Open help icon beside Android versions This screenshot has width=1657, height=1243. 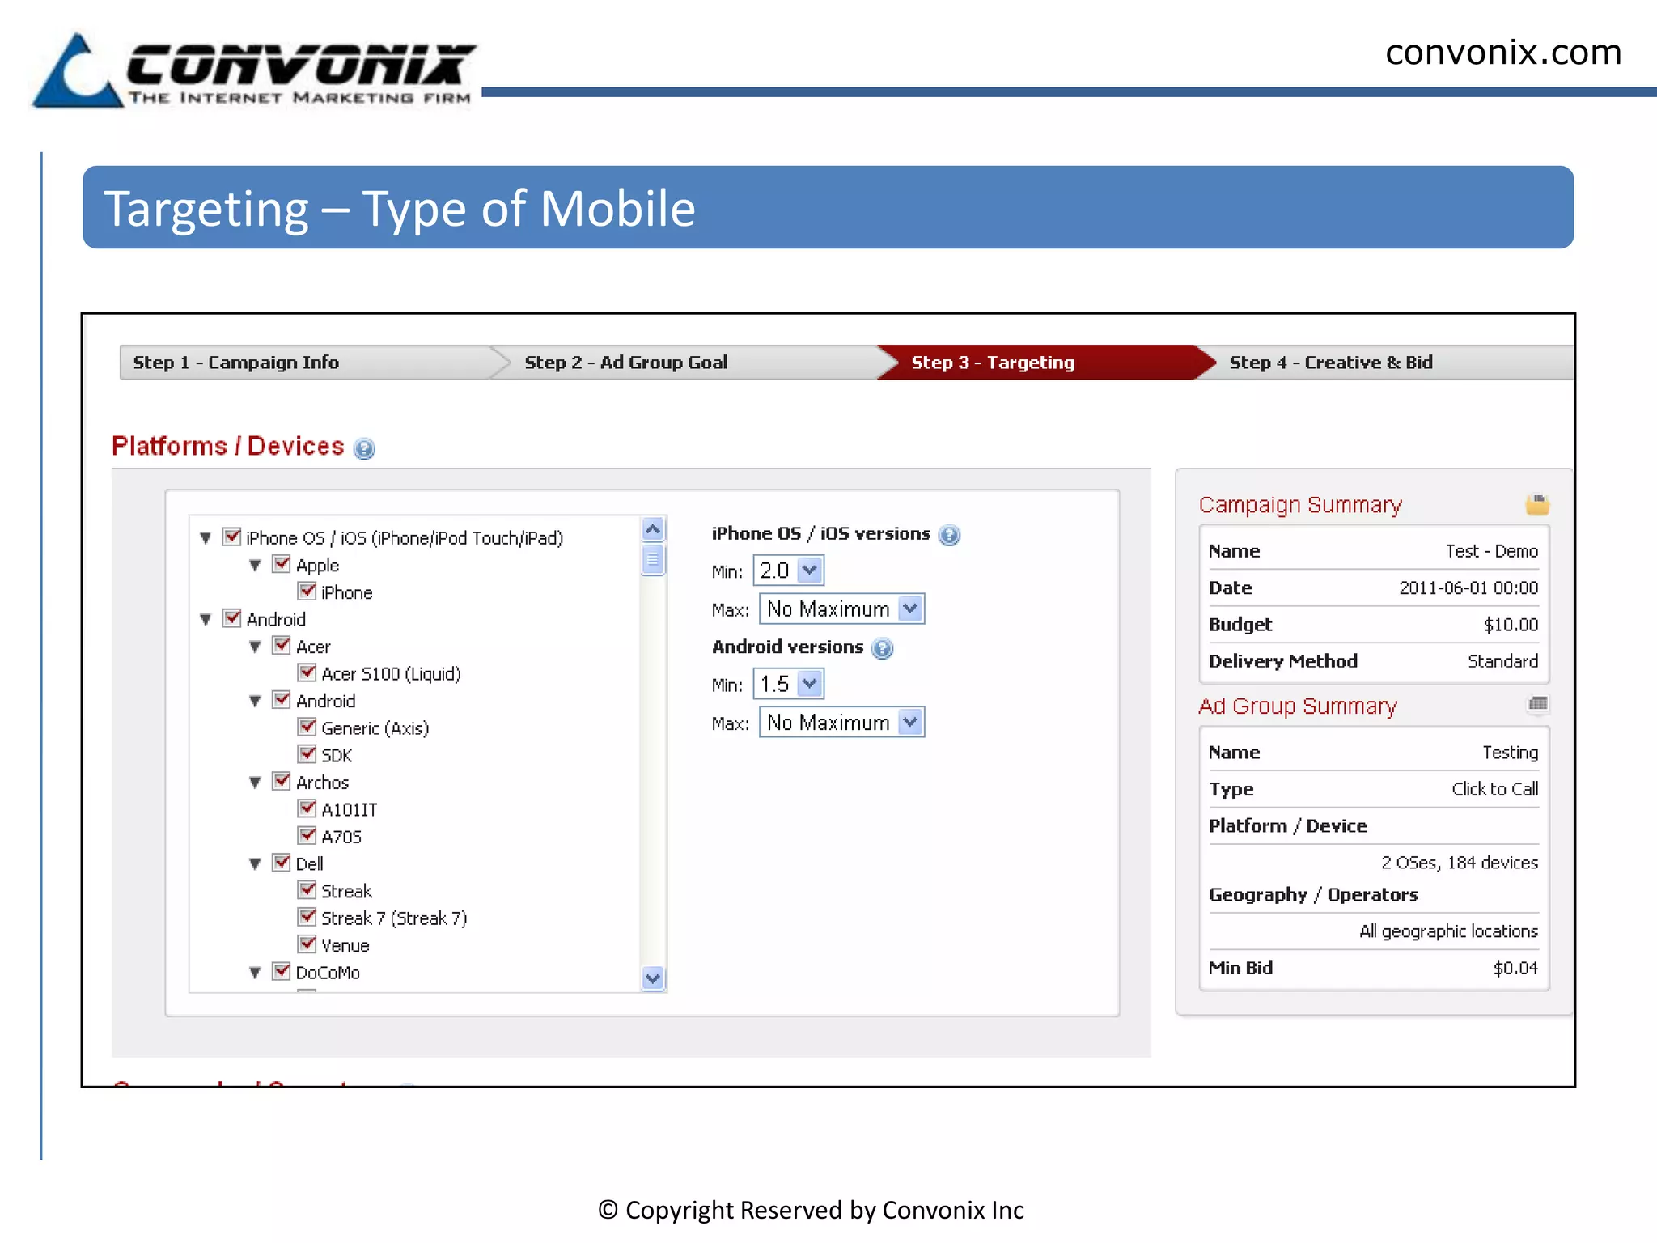click(x=883, y=648)
